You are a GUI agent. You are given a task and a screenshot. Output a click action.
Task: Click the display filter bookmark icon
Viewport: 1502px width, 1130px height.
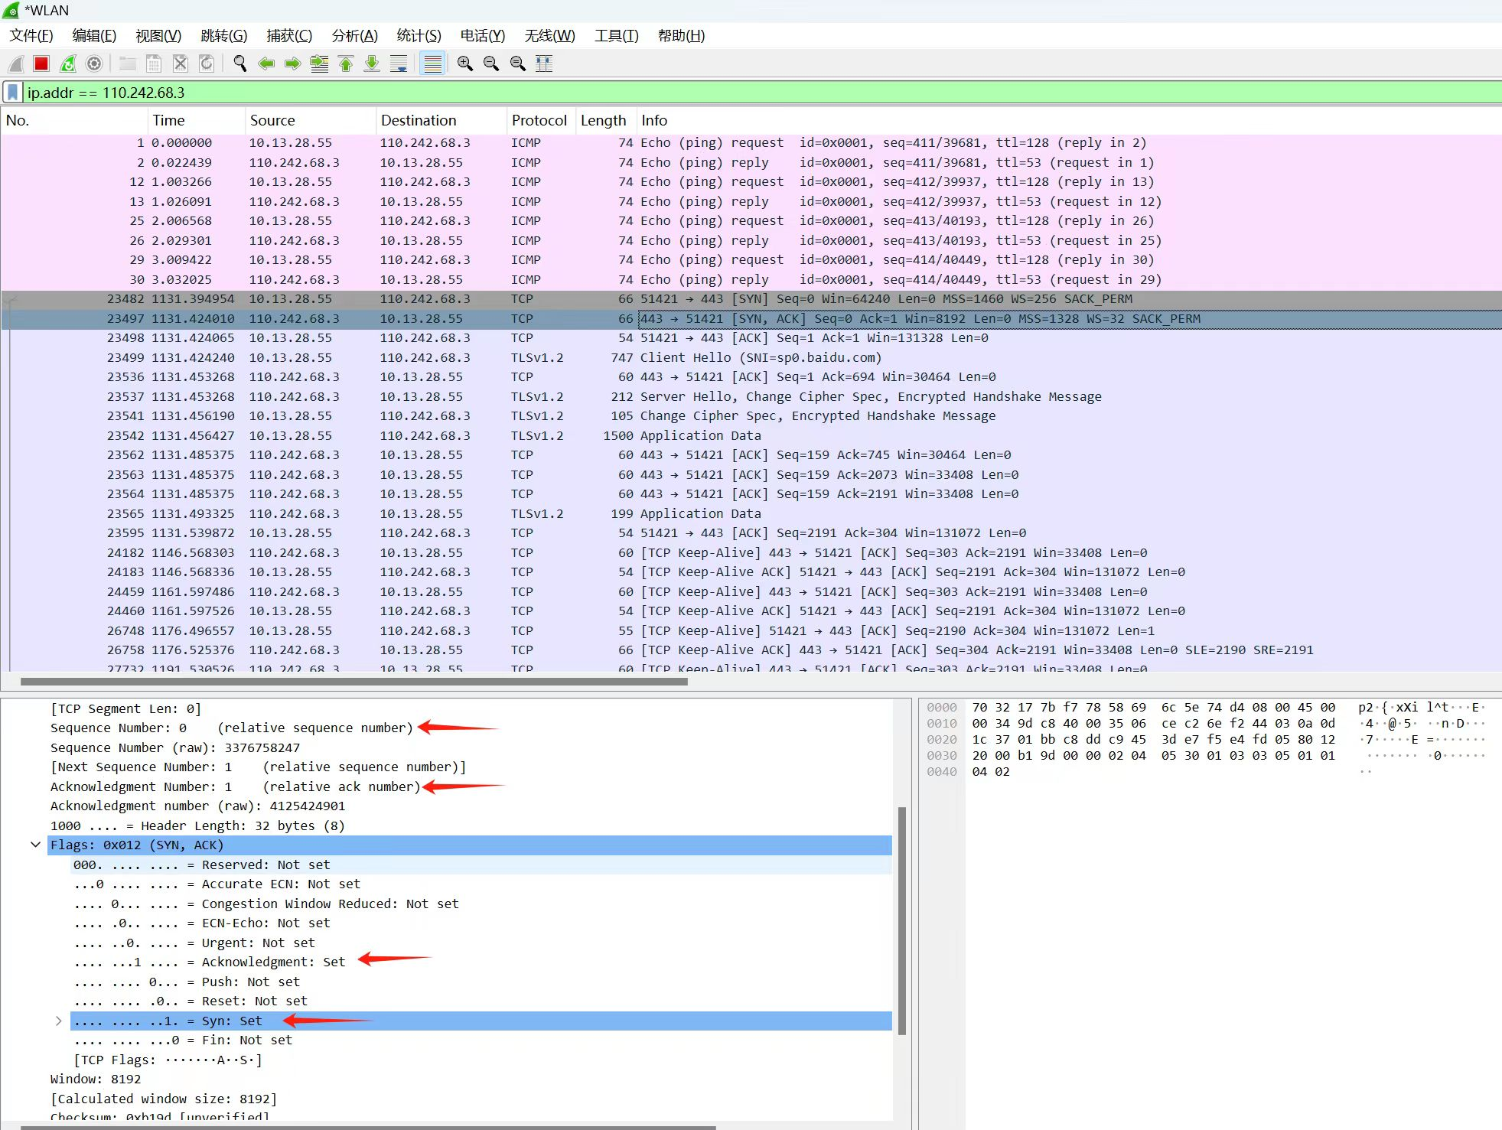pyautogui.click(x=13, y=93)
